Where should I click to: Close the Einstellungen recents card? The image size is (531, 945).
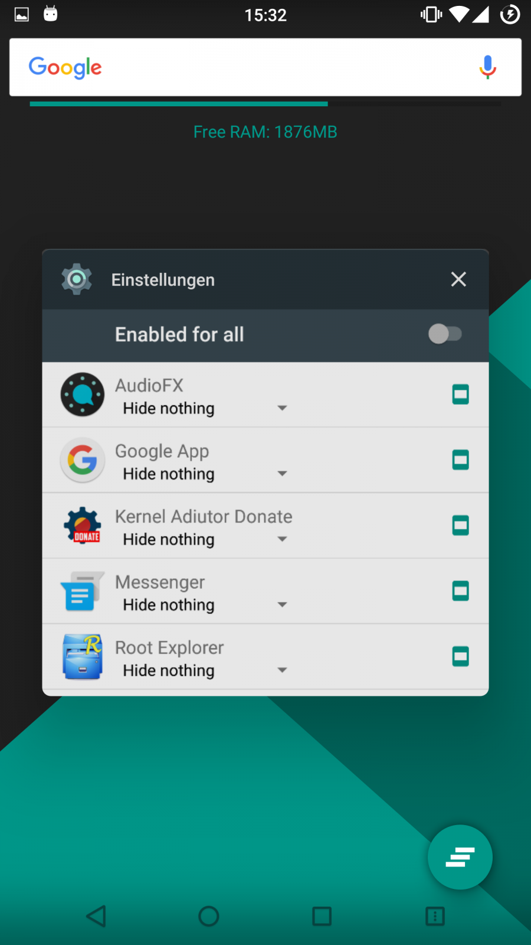pyautogui.click(x=458, y=279)
